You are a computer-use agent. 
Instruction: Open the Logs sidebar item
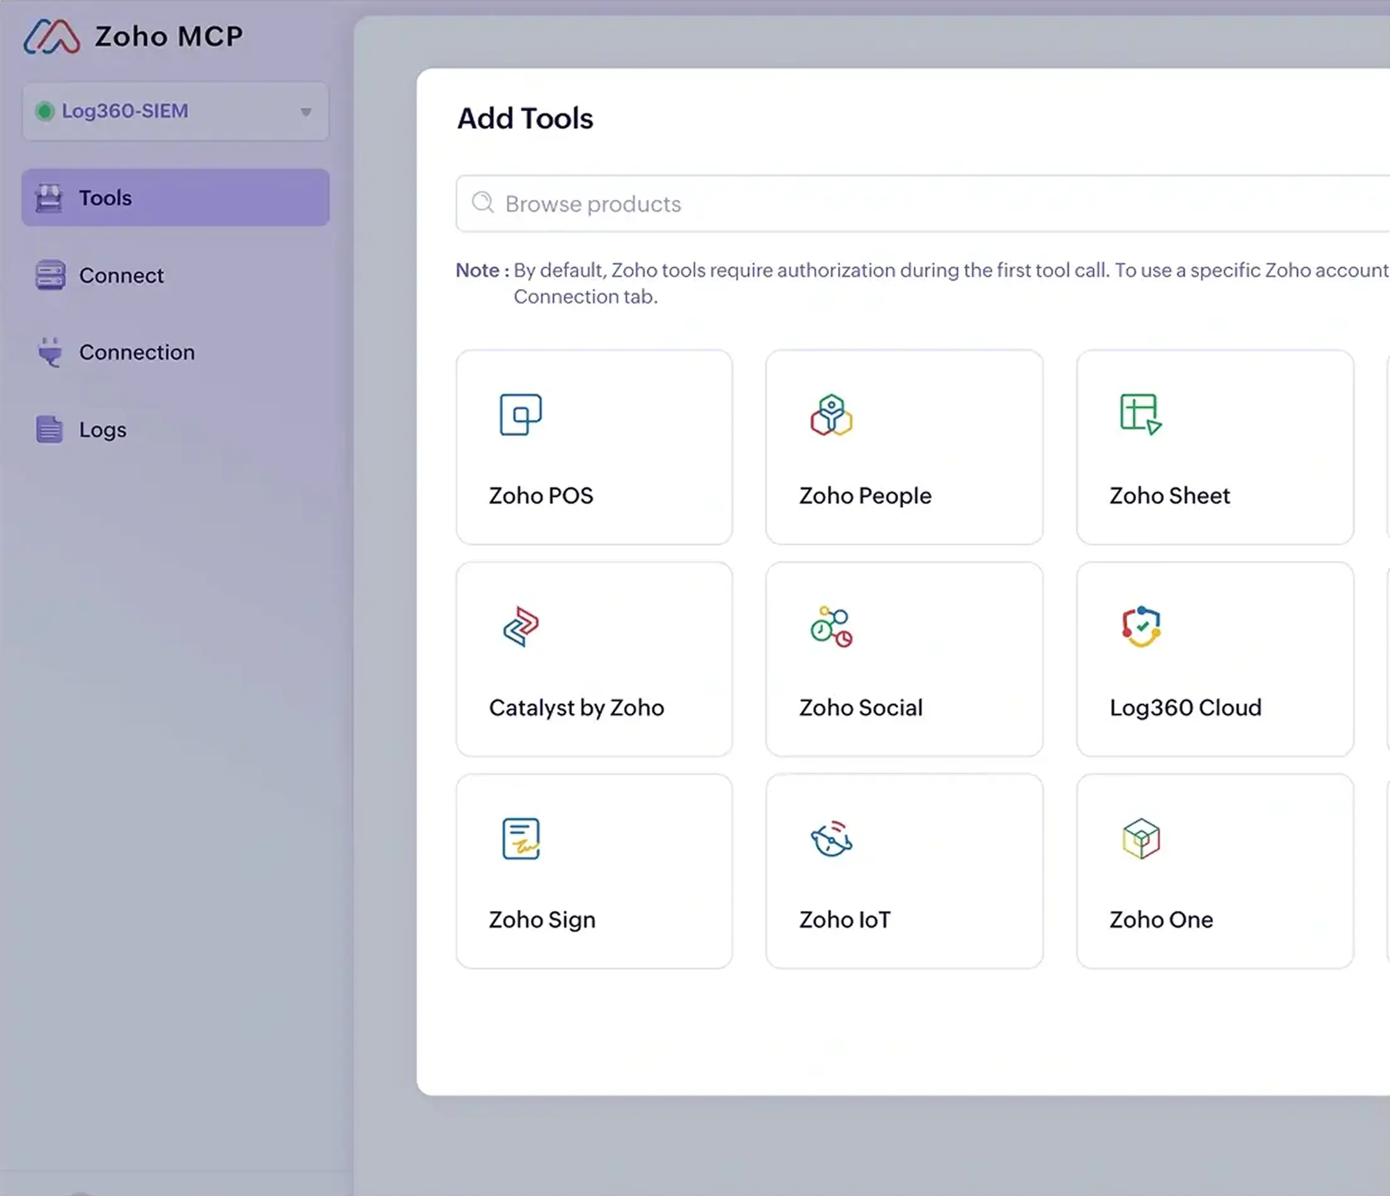[176, 430]
